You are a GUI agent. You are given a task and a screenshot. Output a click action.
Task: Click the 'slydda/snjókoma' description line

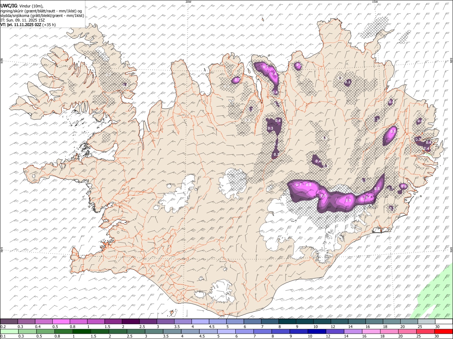point(42,16)
